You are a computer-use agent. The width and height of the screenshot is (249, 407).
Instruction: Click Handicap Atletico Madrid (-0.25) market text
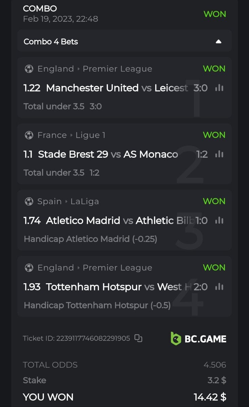click(x=90, y=239)
